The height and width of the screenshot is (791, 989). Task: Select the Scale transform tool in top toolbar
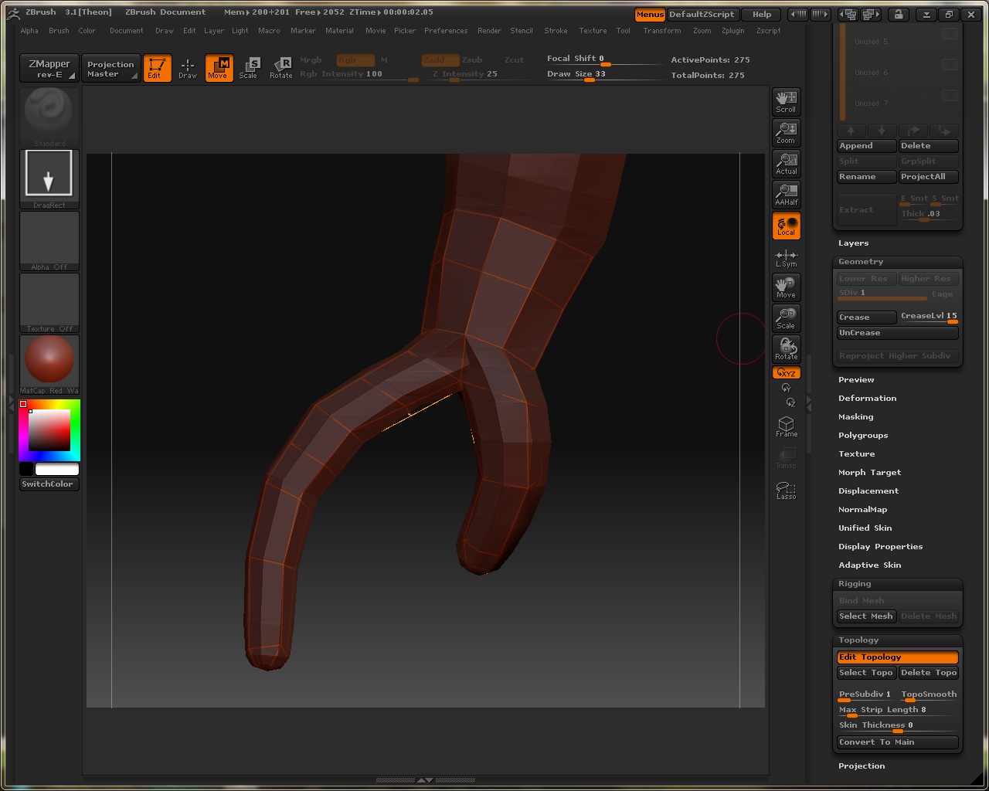tap(248, 68)
